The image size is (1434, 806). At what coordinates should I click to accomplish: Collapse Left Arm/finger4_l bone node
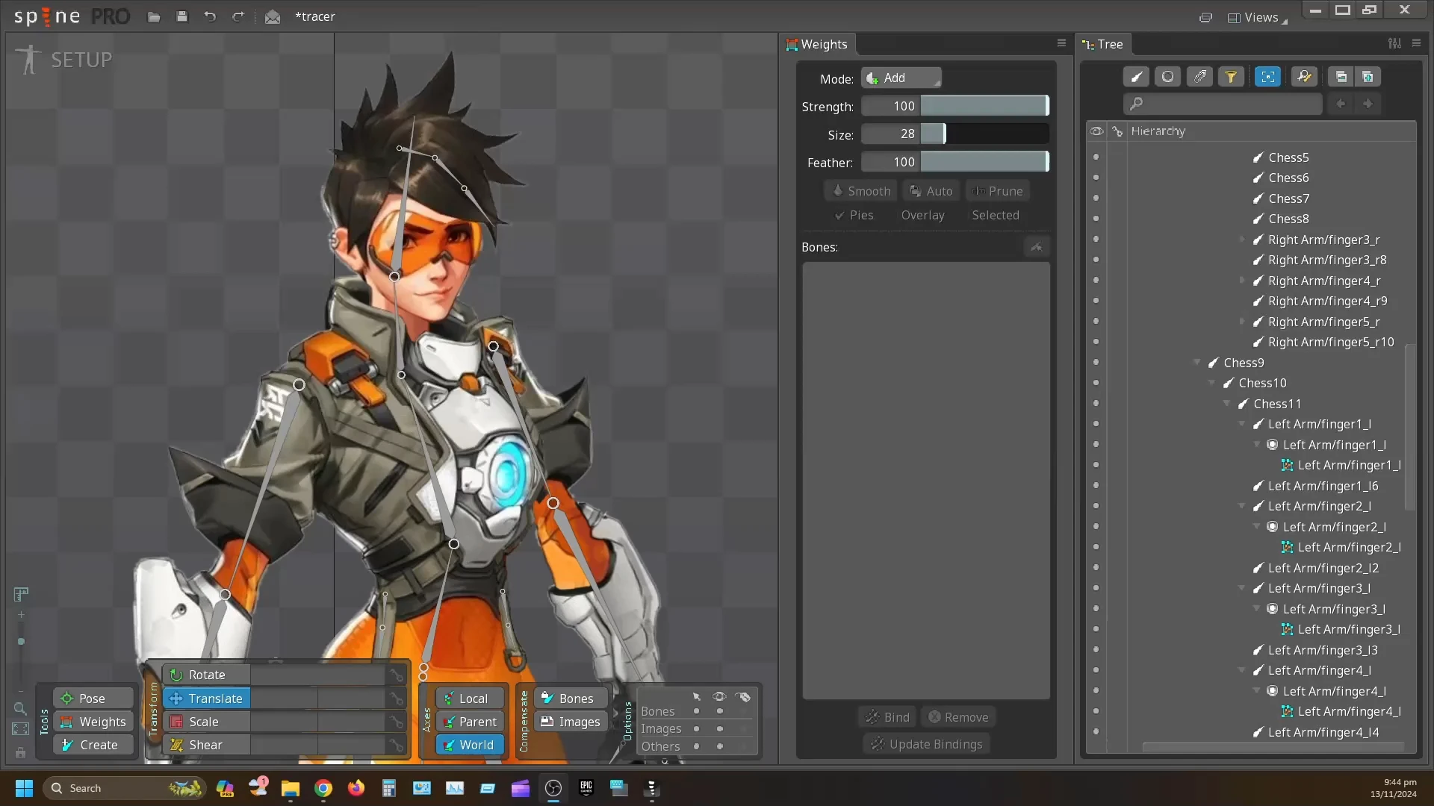[x=1242, y=670]
